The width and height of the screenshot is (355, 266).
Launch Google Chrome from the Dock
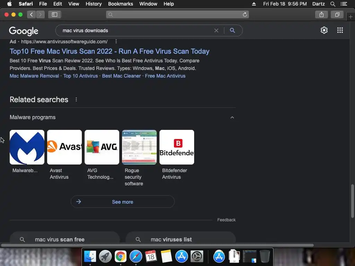click(x=120, y=257)
